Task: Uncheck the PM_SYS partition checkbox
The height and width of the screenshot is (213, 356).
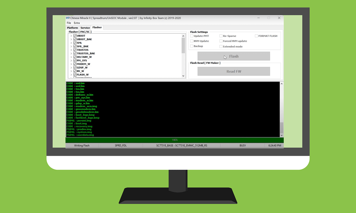Action: [x=75, y=60]
